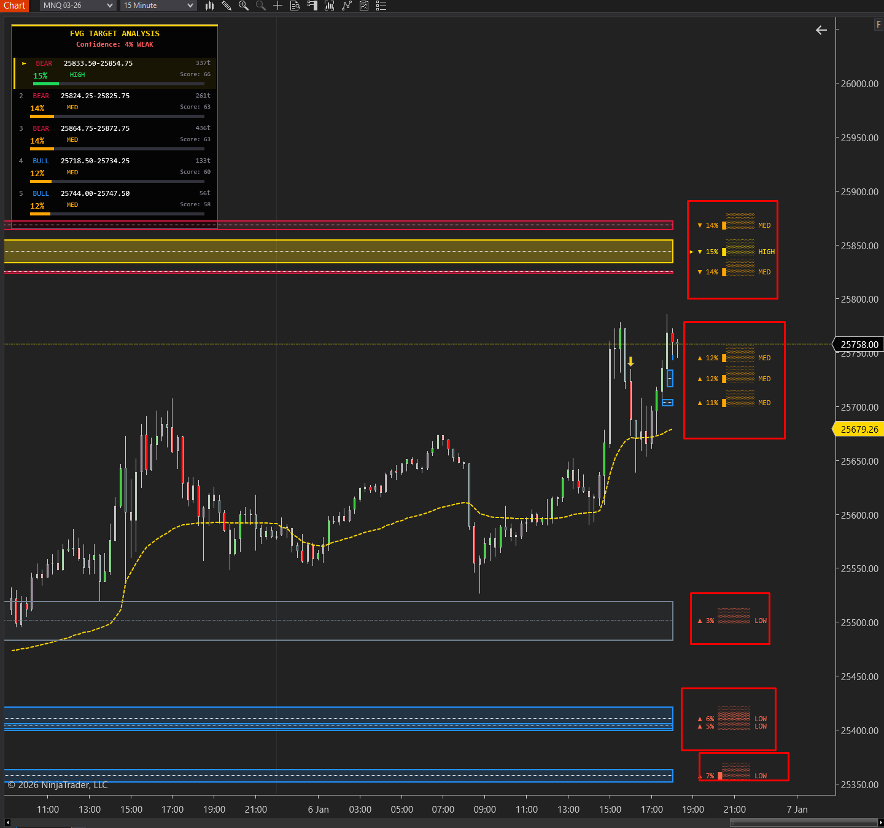Screen dimensions: 884x828
Task: Click the left scroll arrow of bottom scrollbar
Action: coord(7,822)
